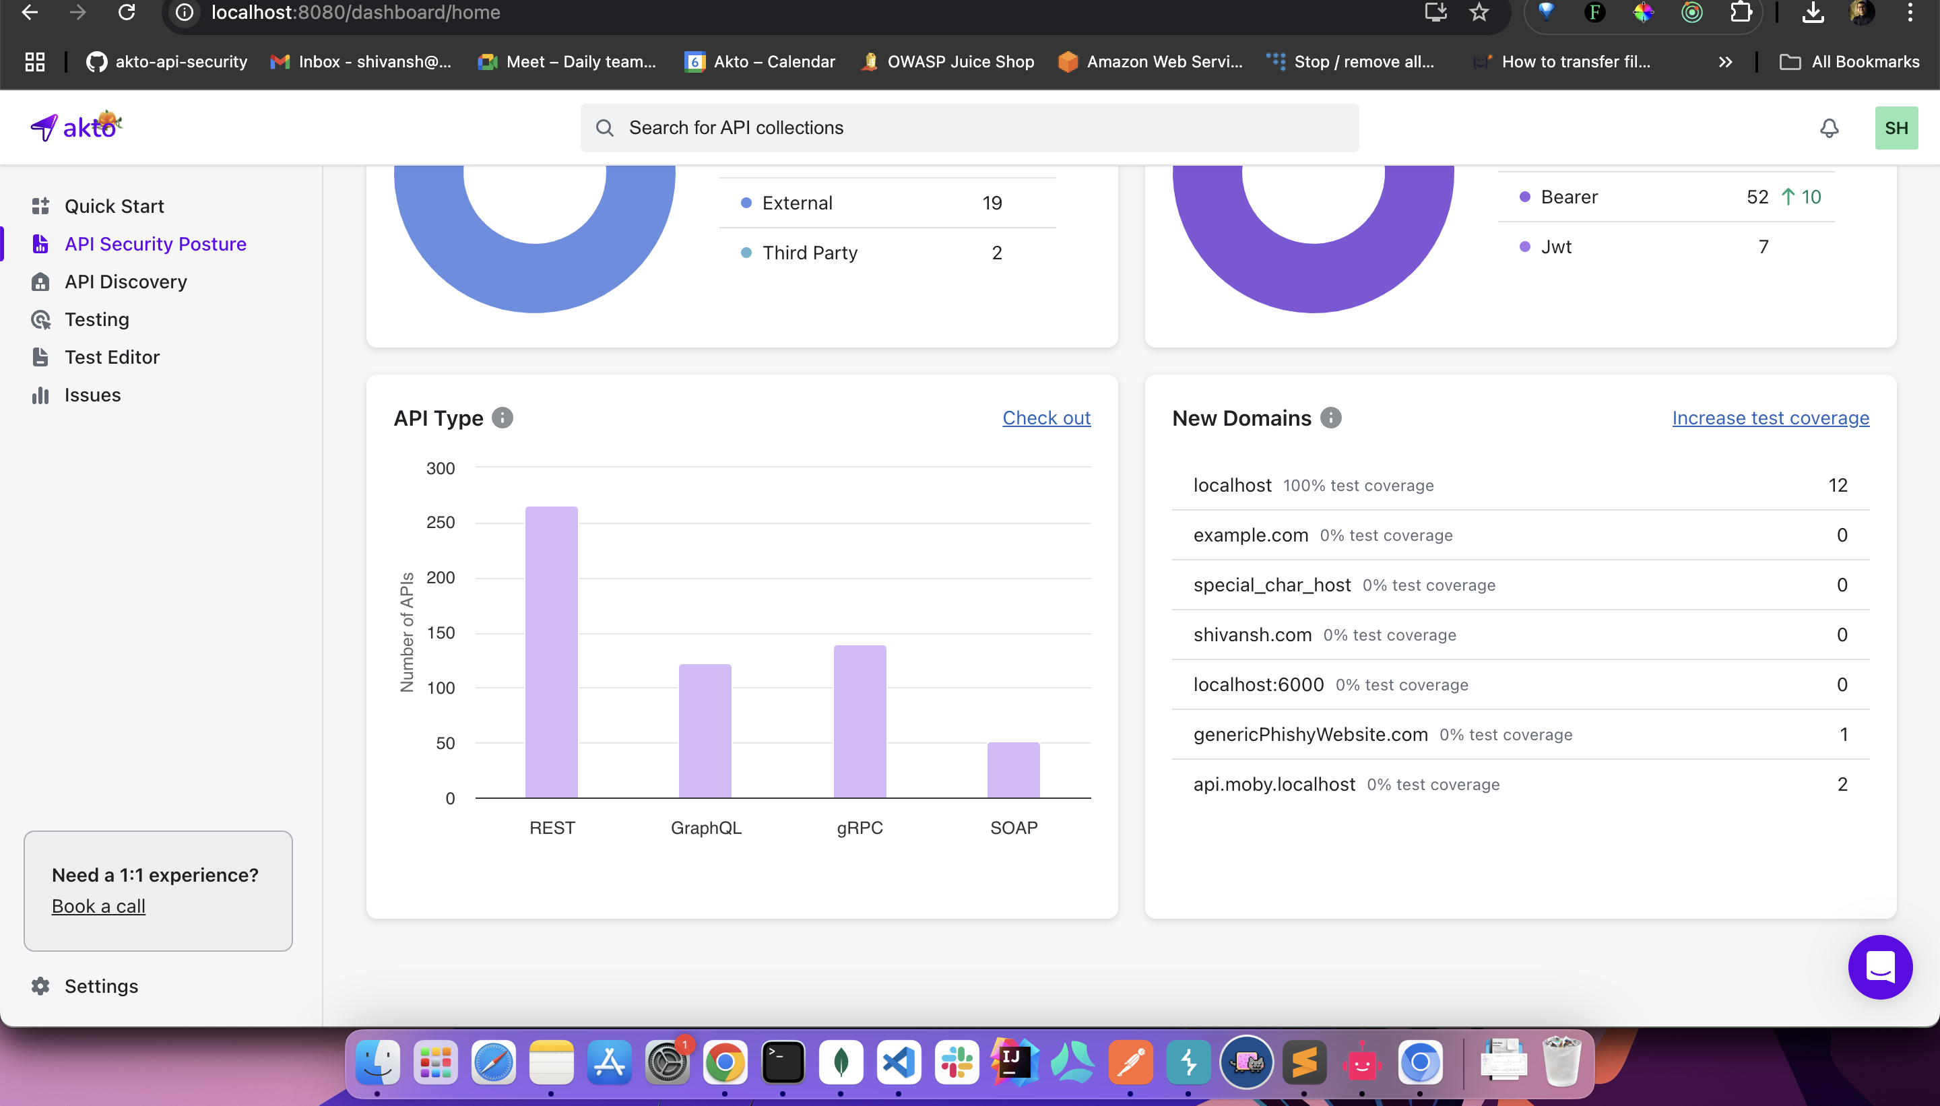Open Chrome three-dot menu
Image resolution: width=1940 pixels, height=1106 pixels.
tap(1910, 12)
